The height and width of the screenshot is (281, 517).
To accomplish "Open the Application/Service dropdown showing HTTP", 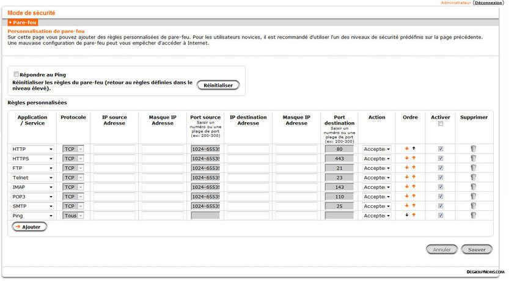I will (x=32, y=149).
